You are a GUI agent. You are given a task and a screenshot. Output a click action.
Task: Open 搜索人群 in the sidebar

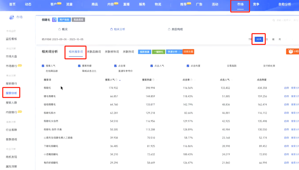click(x=11, y=103)
